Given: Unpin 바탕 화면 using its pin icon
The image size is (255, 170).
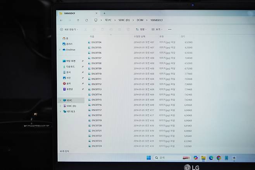Looking at the screenshot, I should click(83, 61).
